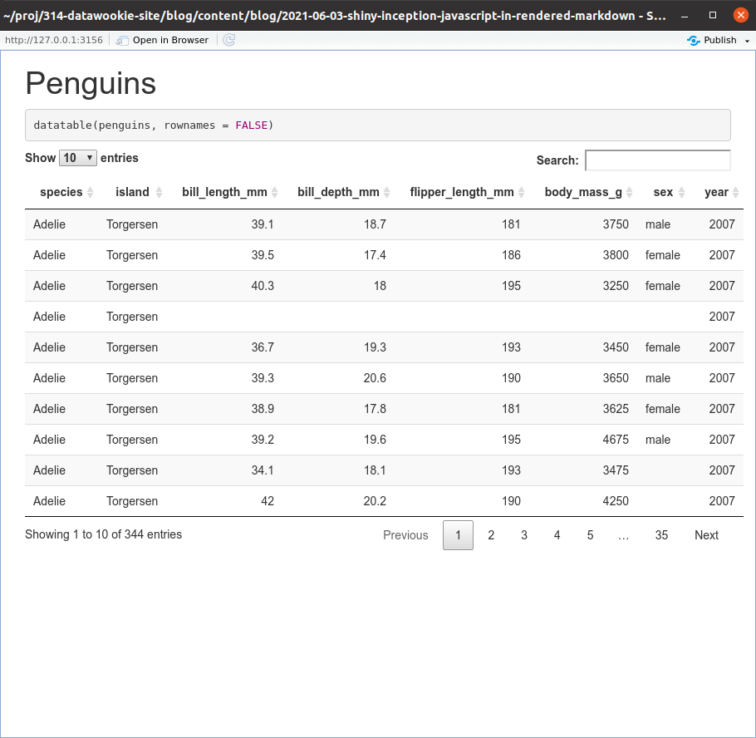Open the Publish dropdown arrow
The image size is (756, 738).
pos(747,41)
